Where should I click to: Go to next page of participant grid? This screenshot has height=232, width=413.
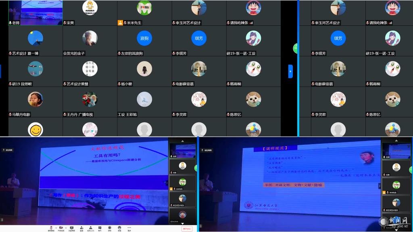coord(290,71)
